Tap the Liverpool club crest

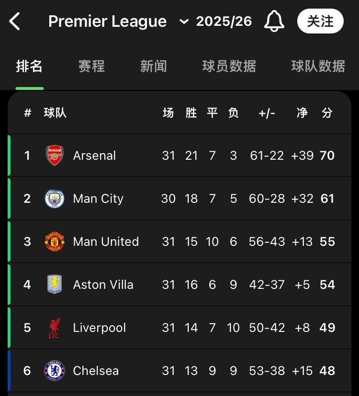[54, 328]
